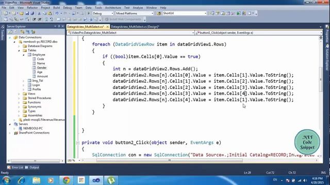Select the Gender column in Employee table
The height and width of the screenshot is (185, 330).
point(42,68)
